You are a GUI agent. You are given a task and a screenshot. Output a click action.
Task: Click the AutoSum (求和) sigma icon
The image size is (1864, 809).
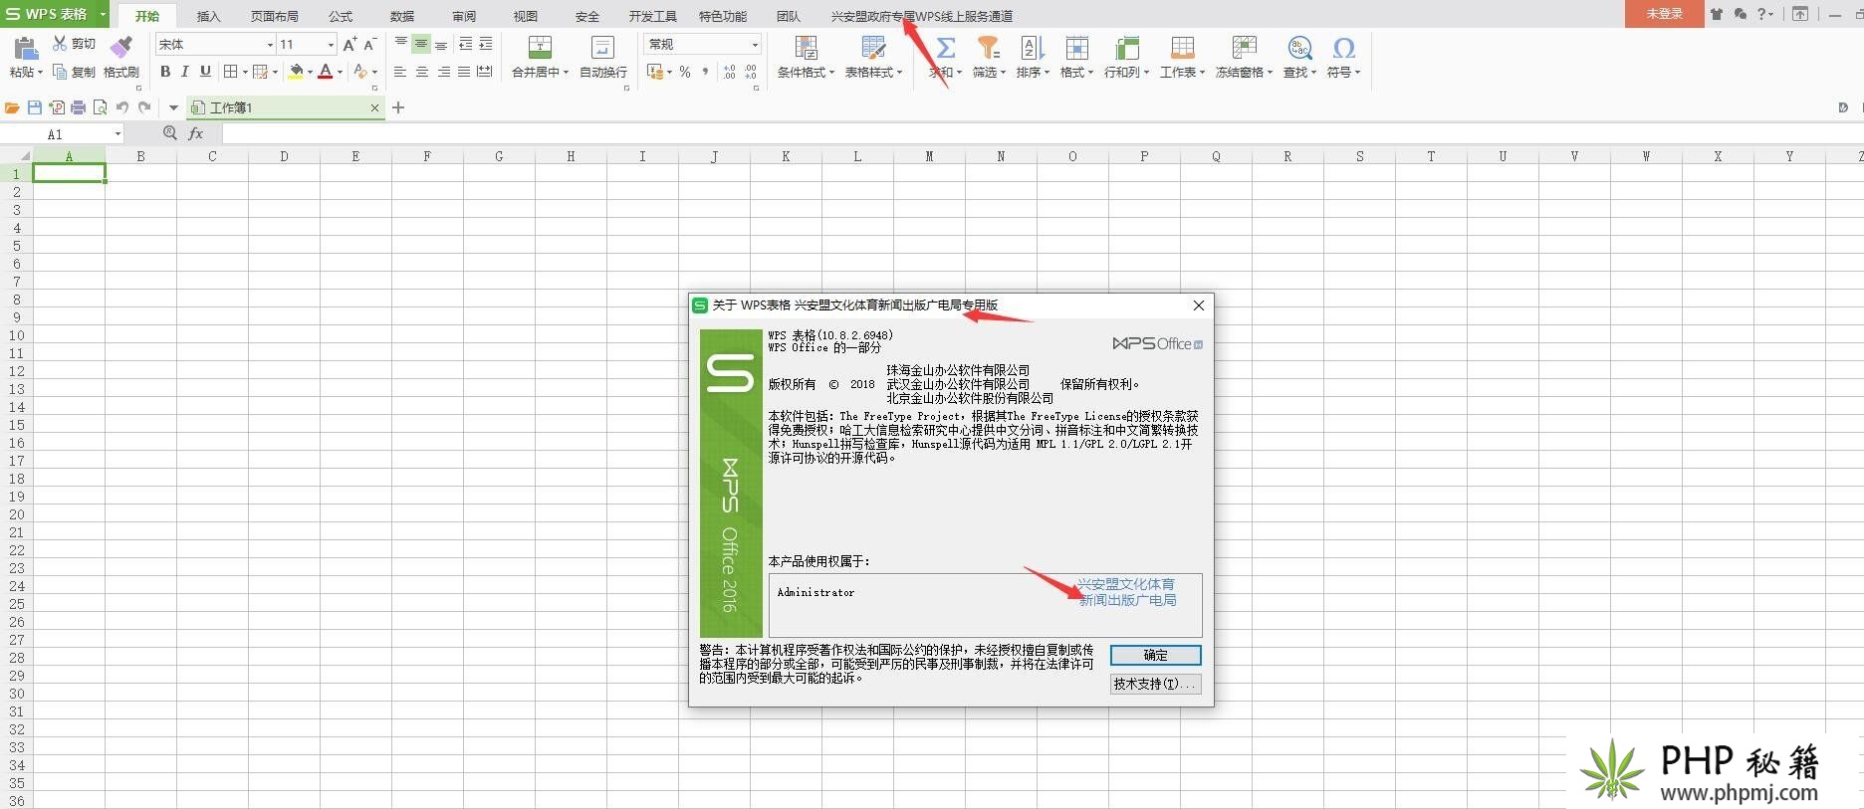[x=946, y=48]
